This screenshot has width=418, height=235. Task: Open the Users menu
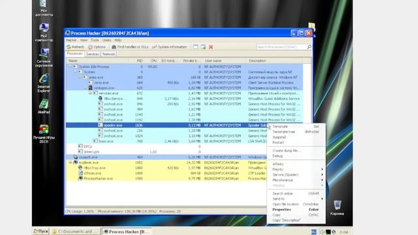pos(106,40)
